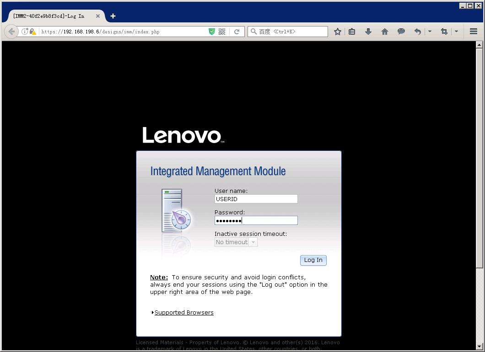Reload the page with refresh icon
Viewport: 485px width, 352px height.
(237, 32)
